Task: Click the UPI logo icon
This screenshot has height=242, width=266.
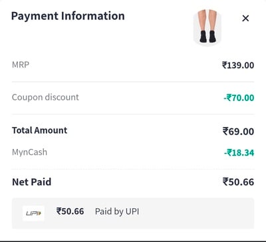Action: coord(33,213)
